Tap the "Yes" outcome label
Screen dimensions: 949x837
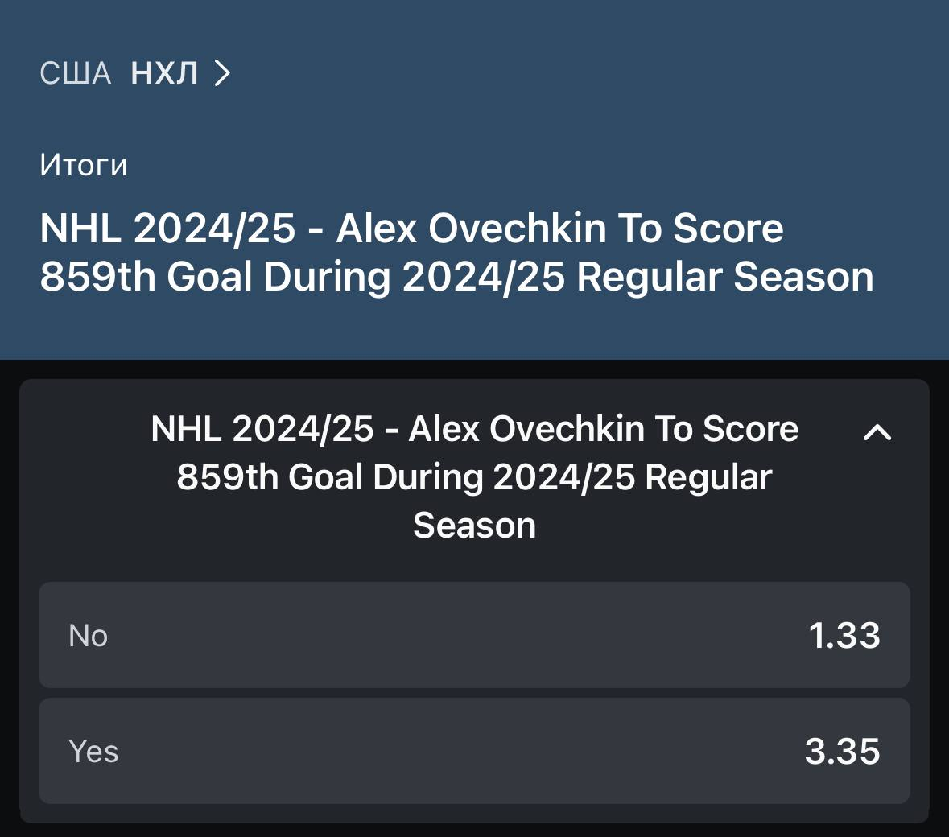(x=93, y=752)
